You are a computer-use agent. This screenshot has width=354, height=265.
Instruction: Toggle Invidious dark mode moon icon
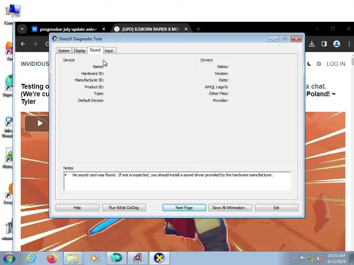309,64
